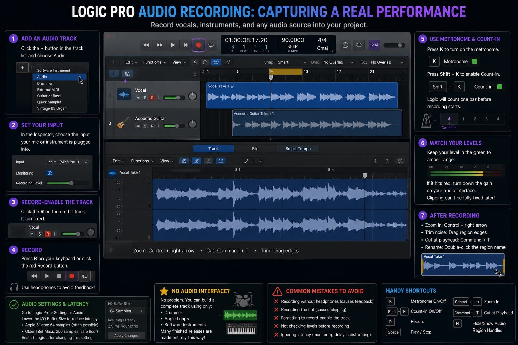The width and height of the screenshot is (518, 345).
Task: Click Rewind in the main control bar
Action: (146, 45)
